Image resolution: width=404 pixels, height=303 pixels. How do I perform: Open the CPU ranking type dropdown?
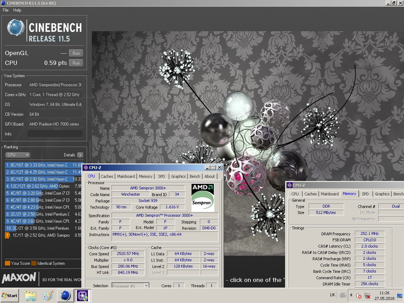[x=18, y=155]
